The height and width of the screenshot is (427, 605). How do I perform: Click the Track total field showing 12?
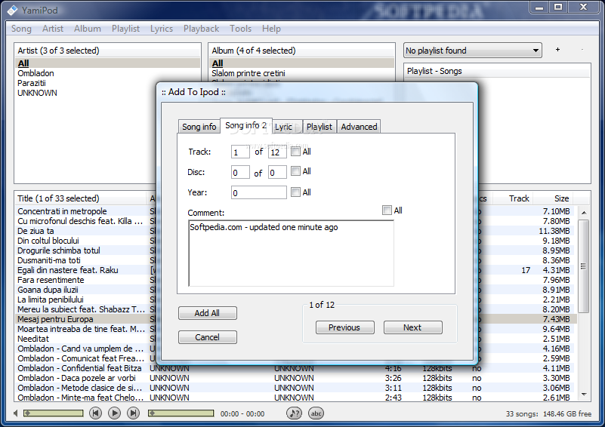point(277,152)
